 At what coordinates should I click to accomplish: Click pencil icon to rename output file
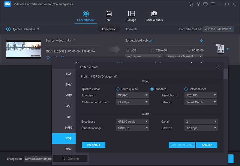pos(151,41)
